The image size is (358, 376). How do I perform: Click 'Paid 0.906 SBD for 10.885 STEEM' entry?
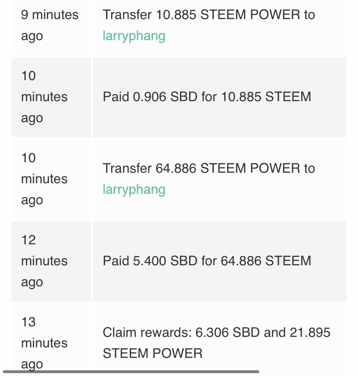[207, 97]
